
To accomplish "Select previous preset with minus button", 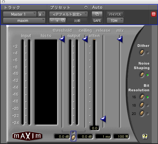I will coord(52,20).
